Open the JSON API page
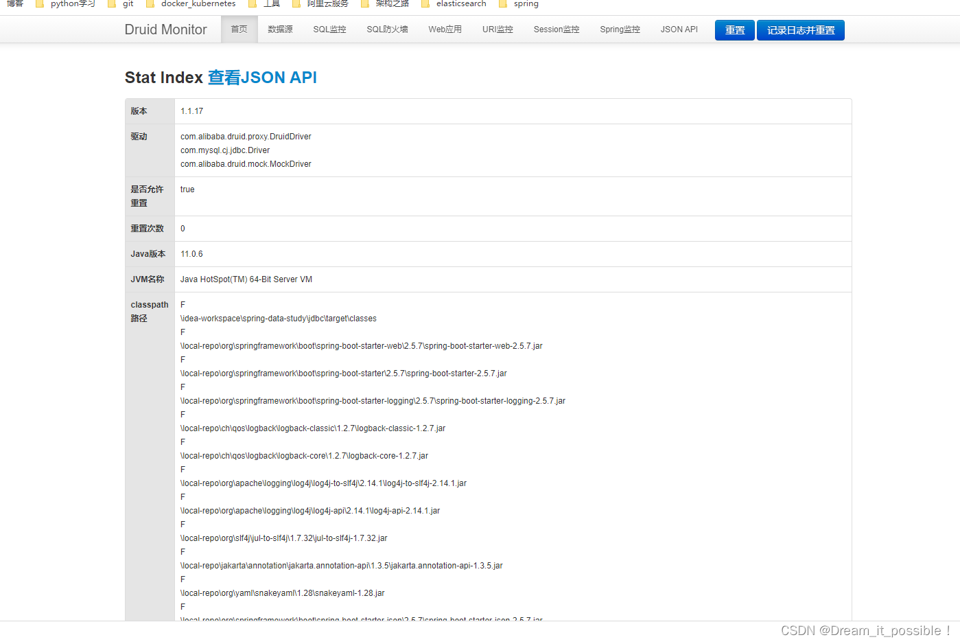The image size is (960, 644). [x=679, y=30]
